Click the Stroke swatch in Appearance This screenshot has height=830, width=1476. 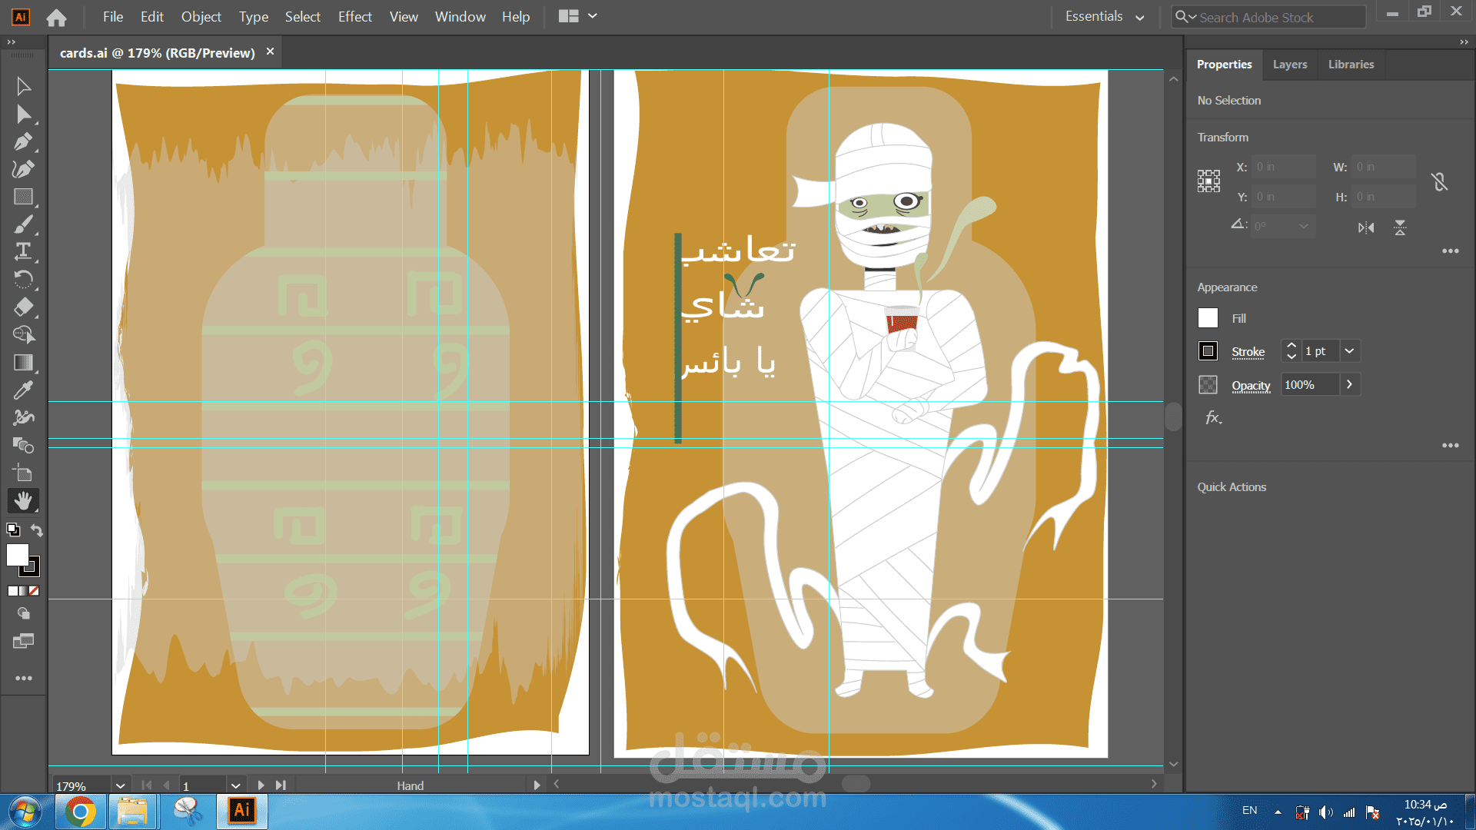pos(1208,351)
